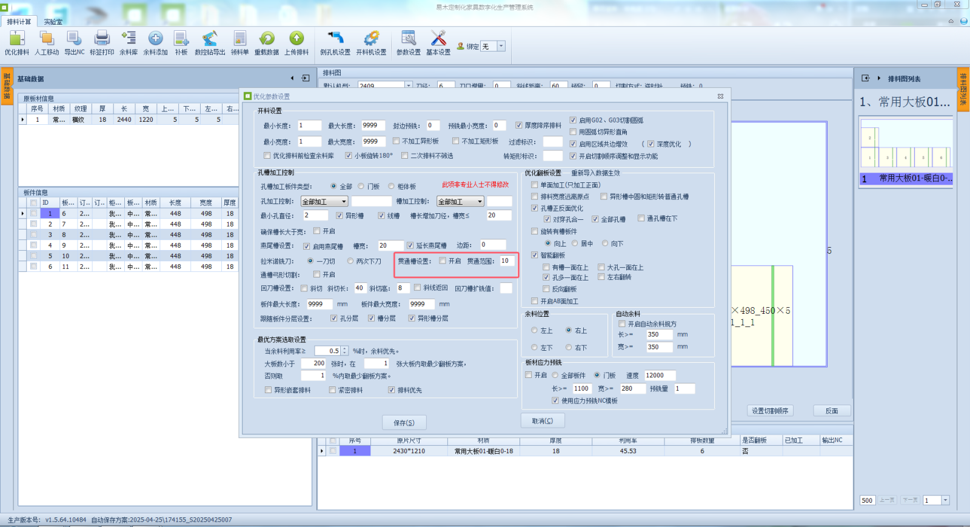970x527 pixels.
Task: Open the 排料图列表 vertical side tab
Action: 963,90
